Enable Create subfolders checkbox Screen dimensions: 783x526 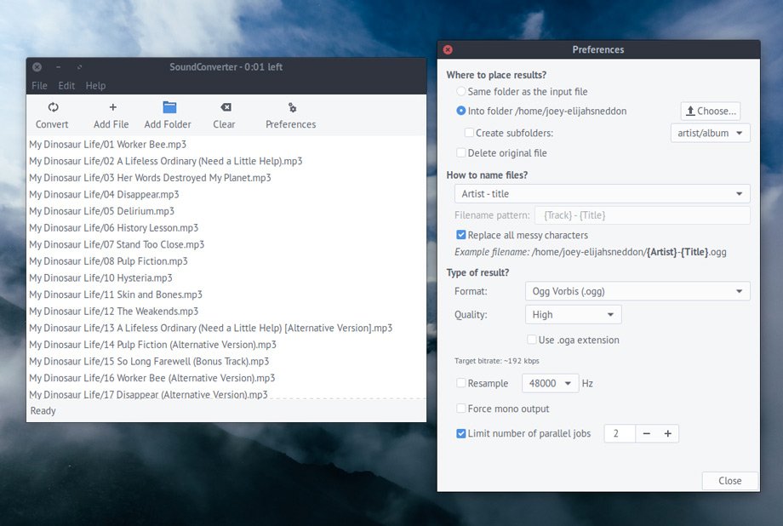[469, 133]
